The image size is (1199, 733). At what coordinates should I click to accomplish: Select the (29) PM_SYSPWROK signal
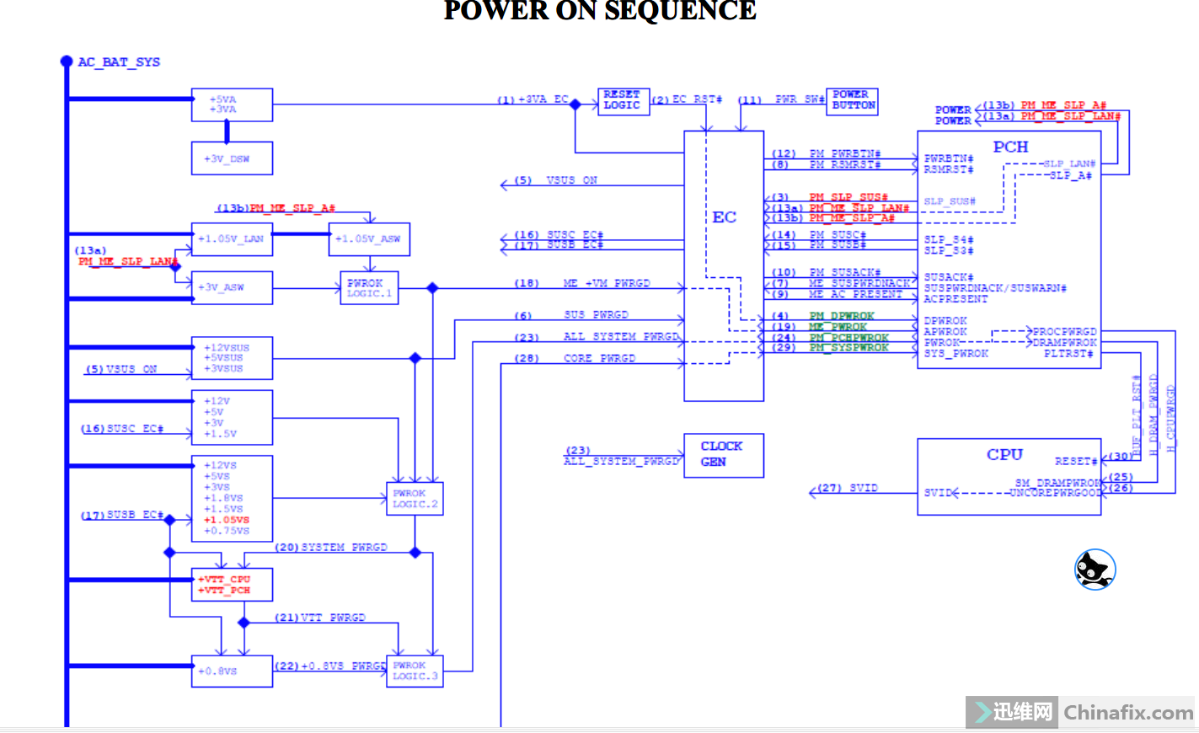(x=831, y=347)
